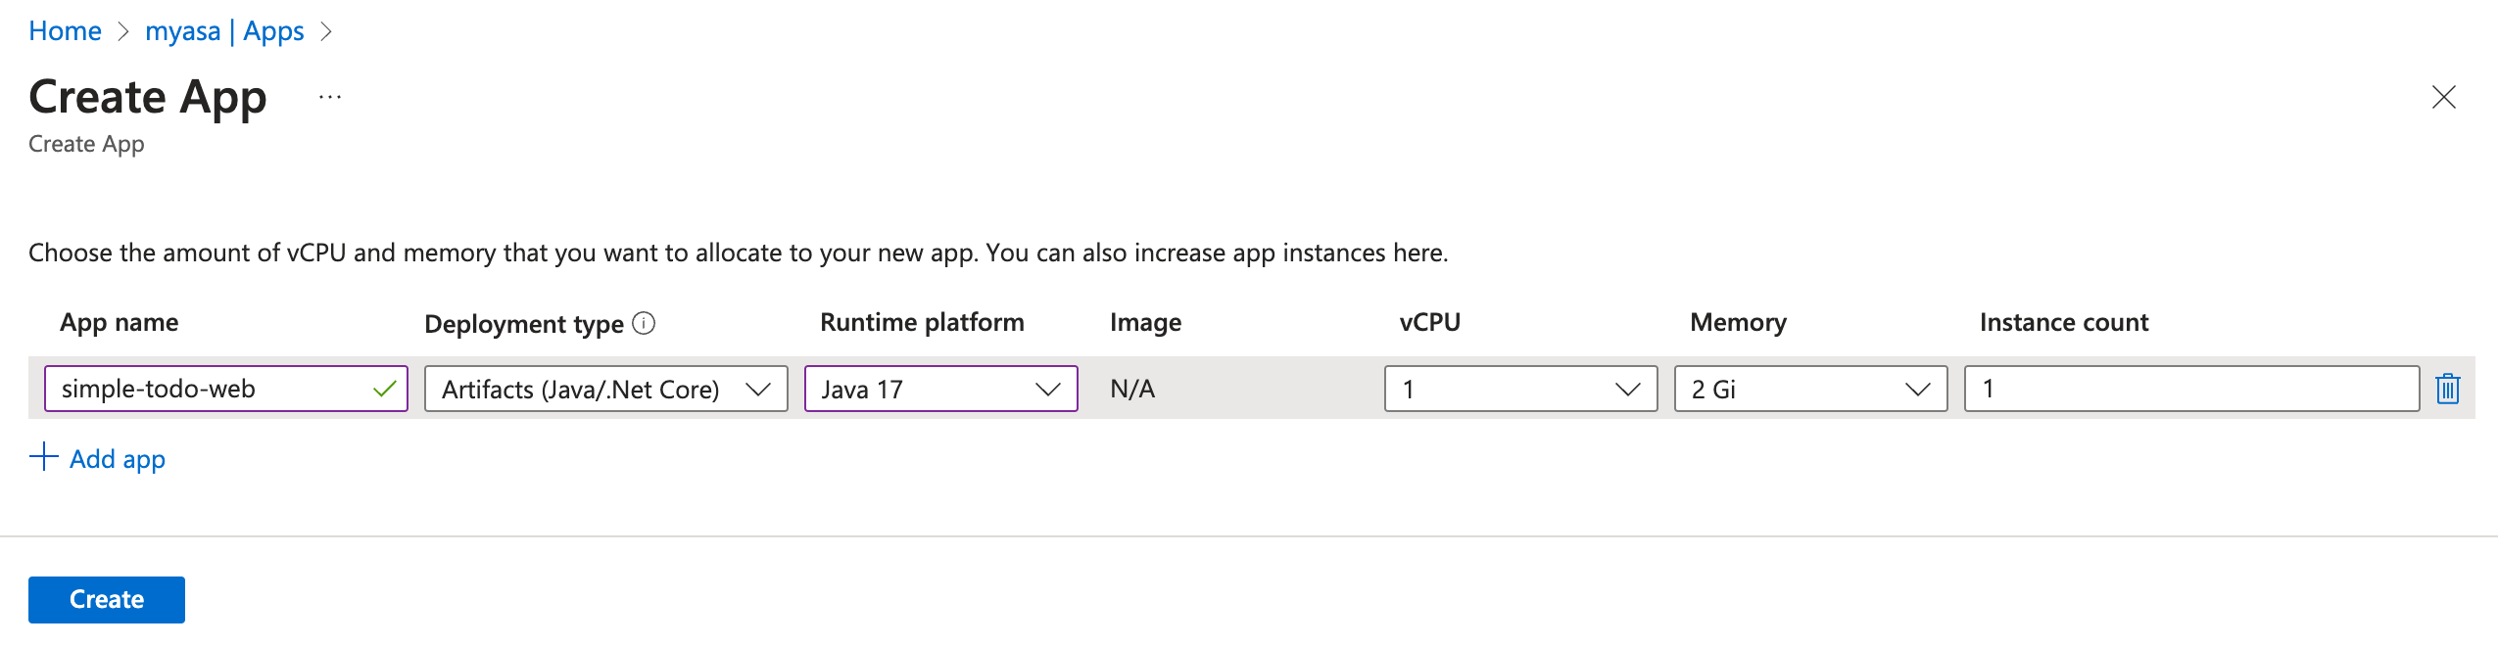This screenshot has height=646, width=2498.
Task: Click the Memory column header
Action: pos(1738,322)
